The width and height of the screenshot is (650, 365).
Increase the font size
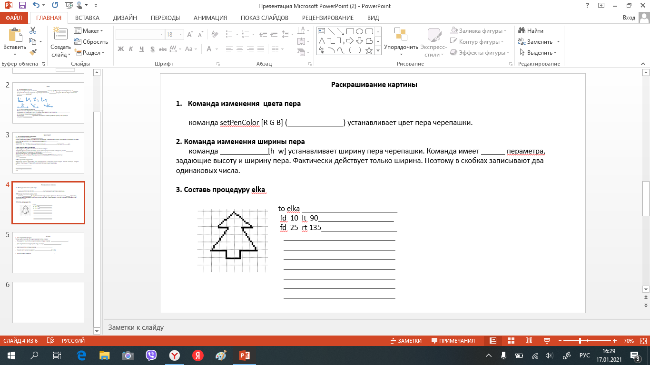190,35
